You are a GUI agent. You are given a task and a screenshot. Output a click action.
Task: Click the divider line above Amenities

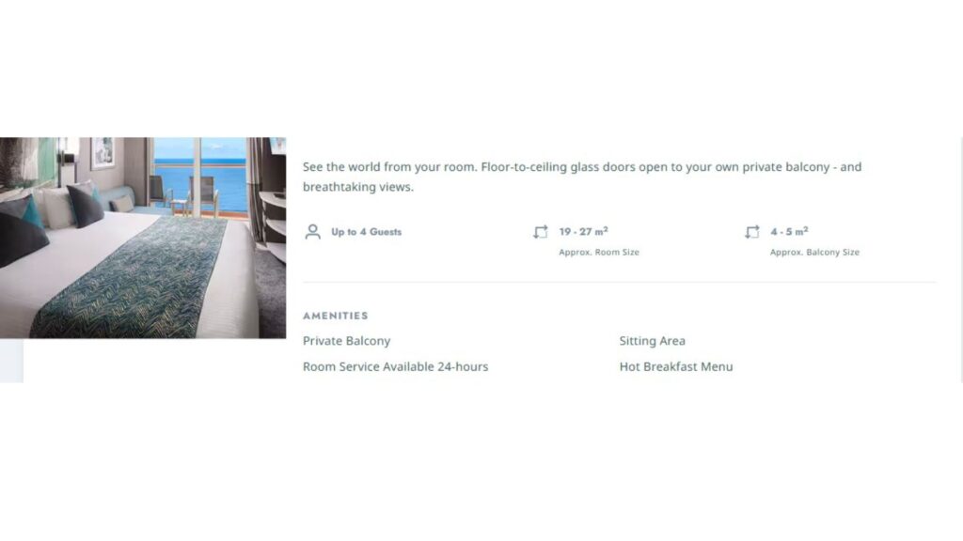pyautogui.click(x=619, y=282)
